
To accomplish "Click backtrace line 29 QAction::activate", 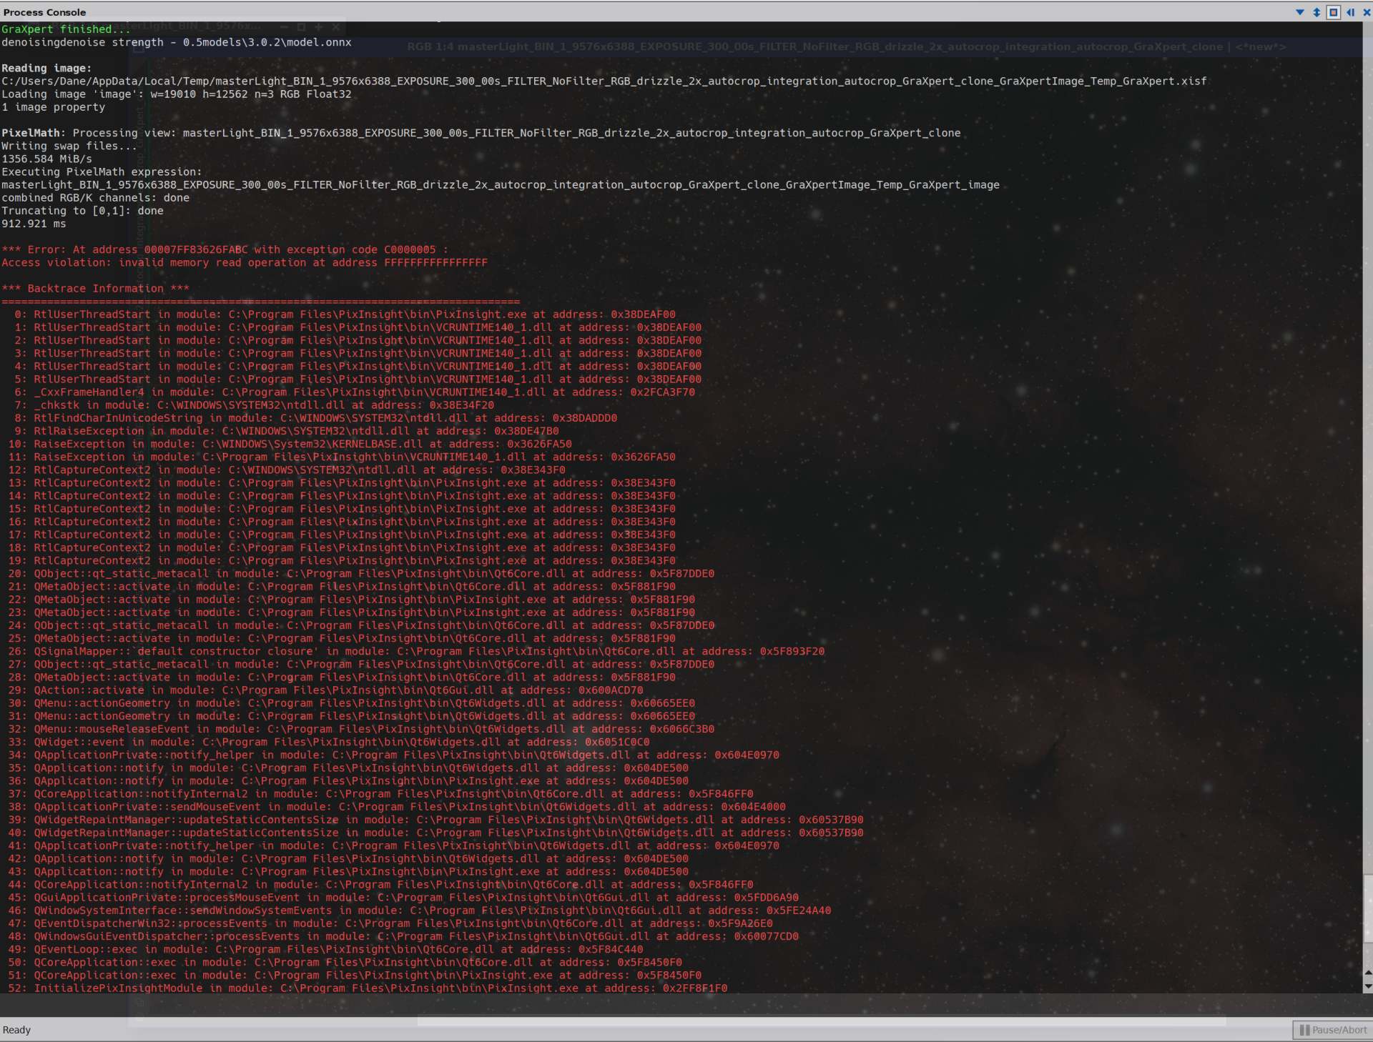I will pos(325,690).
